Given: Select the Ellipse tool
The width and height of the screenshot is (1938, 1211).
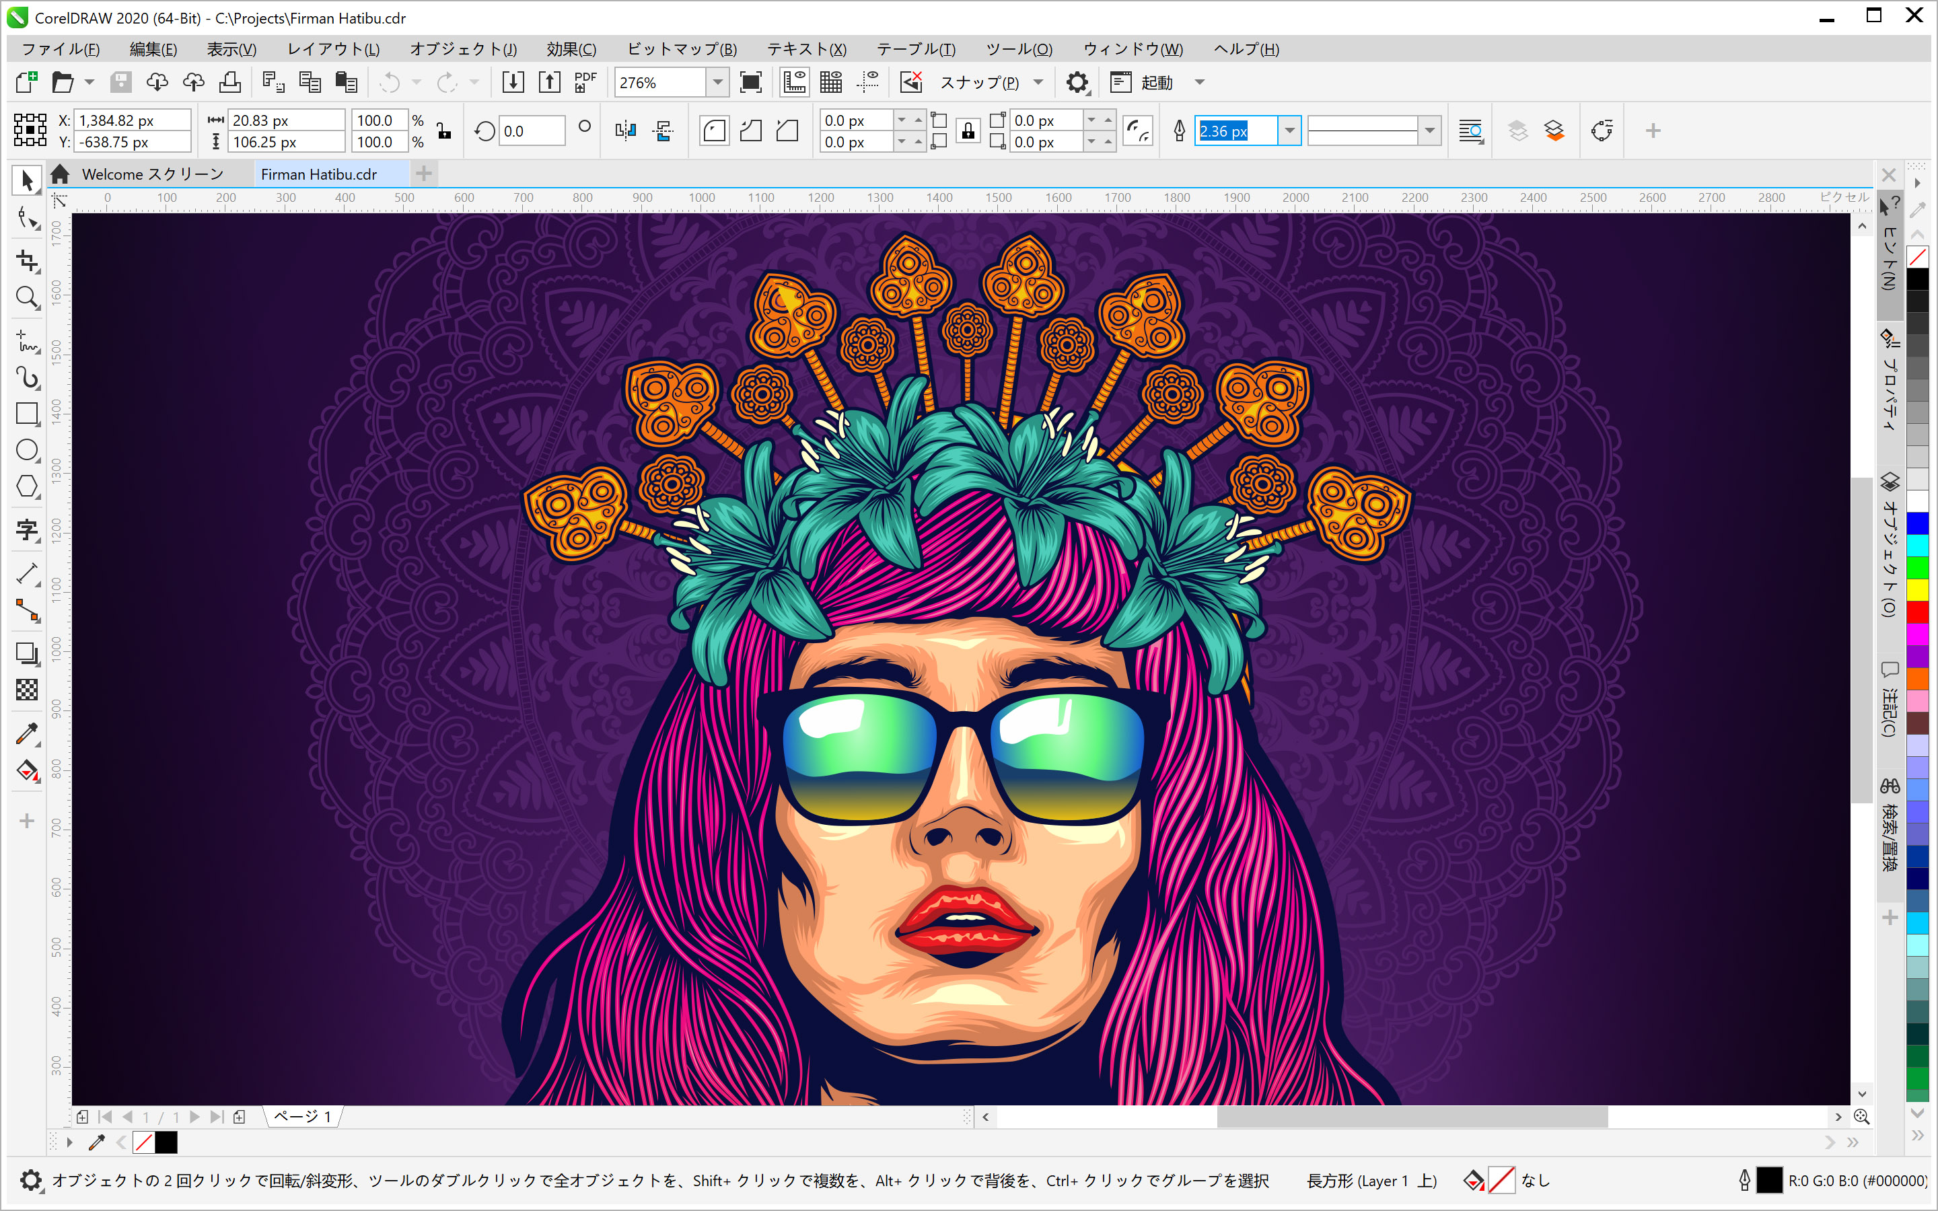Looking at the screenshot, I should click(27, 450).
